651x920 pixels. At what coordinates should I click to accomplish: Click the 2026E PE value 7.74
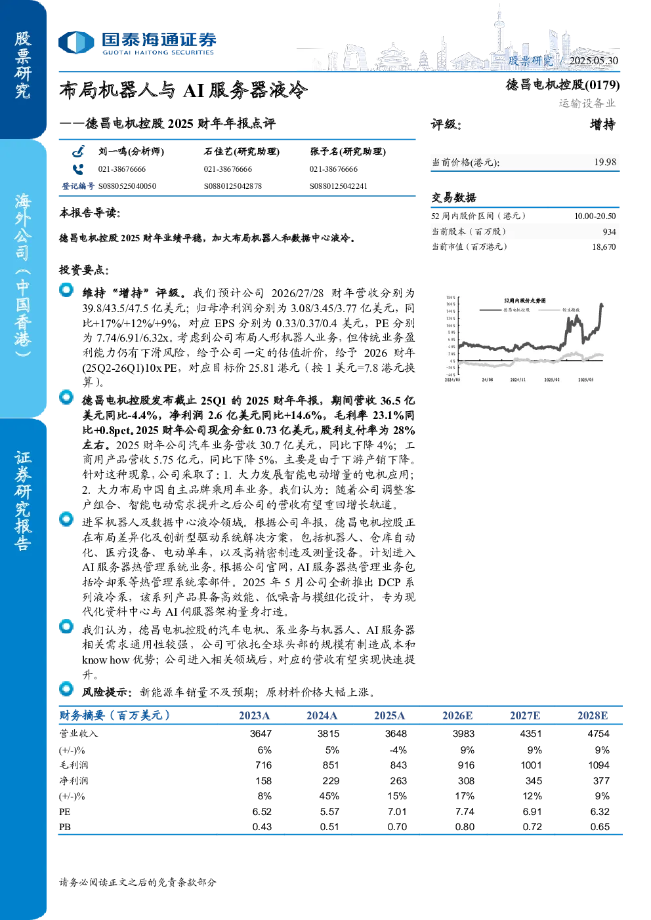(465, 812)
